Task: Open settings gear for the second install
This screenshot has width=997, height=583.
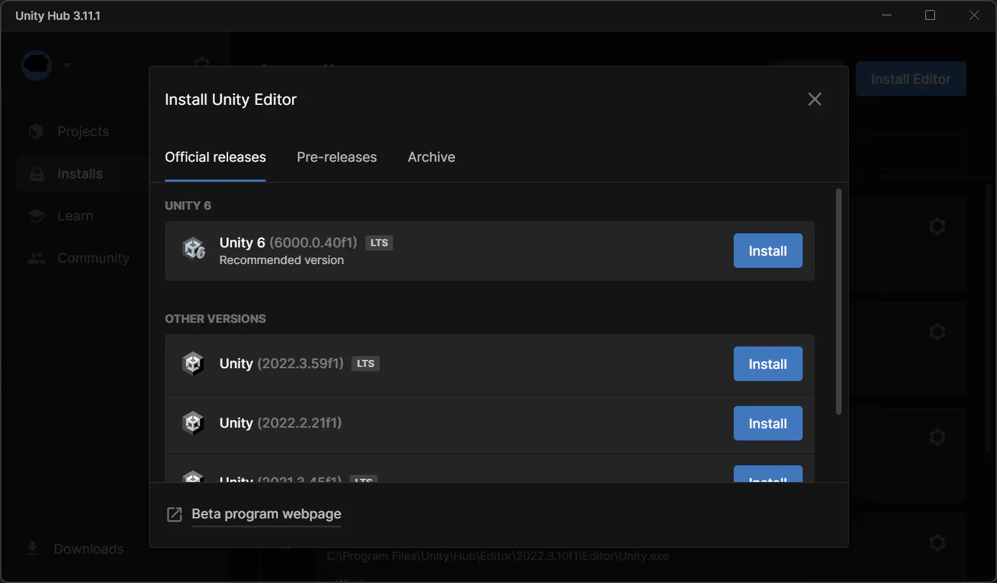Action: click(937, 332)
